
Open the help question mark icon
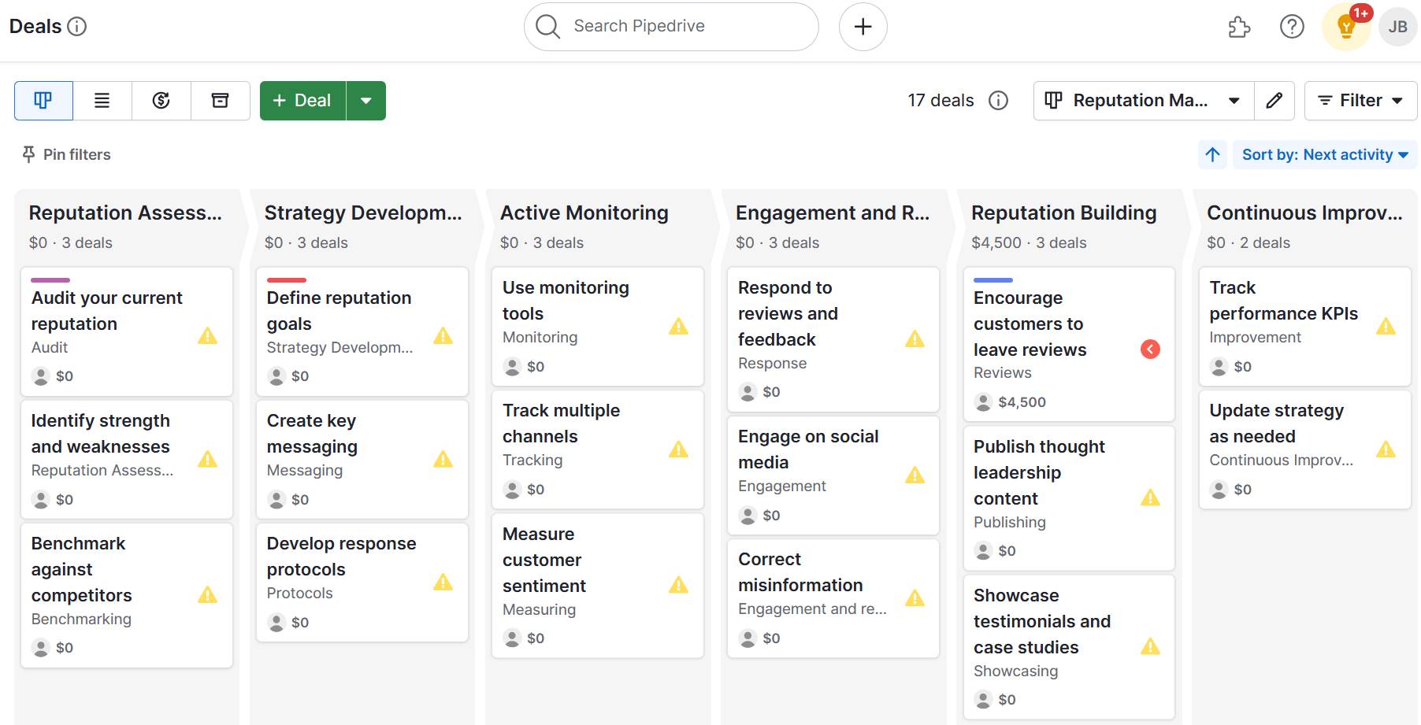(x=1291, y=26)
